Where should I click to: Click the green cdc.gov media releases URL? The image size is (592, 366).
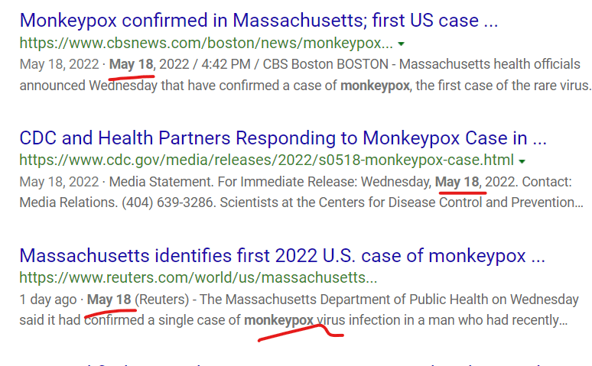pyautogui.click(x=266, y=160)
